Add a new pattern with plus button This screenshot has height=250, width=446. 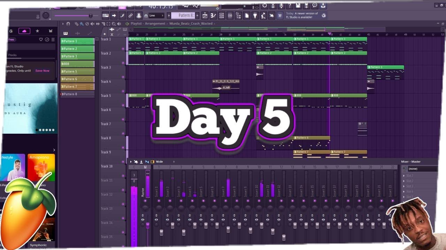pyautogui.click(x=197, y=16)
